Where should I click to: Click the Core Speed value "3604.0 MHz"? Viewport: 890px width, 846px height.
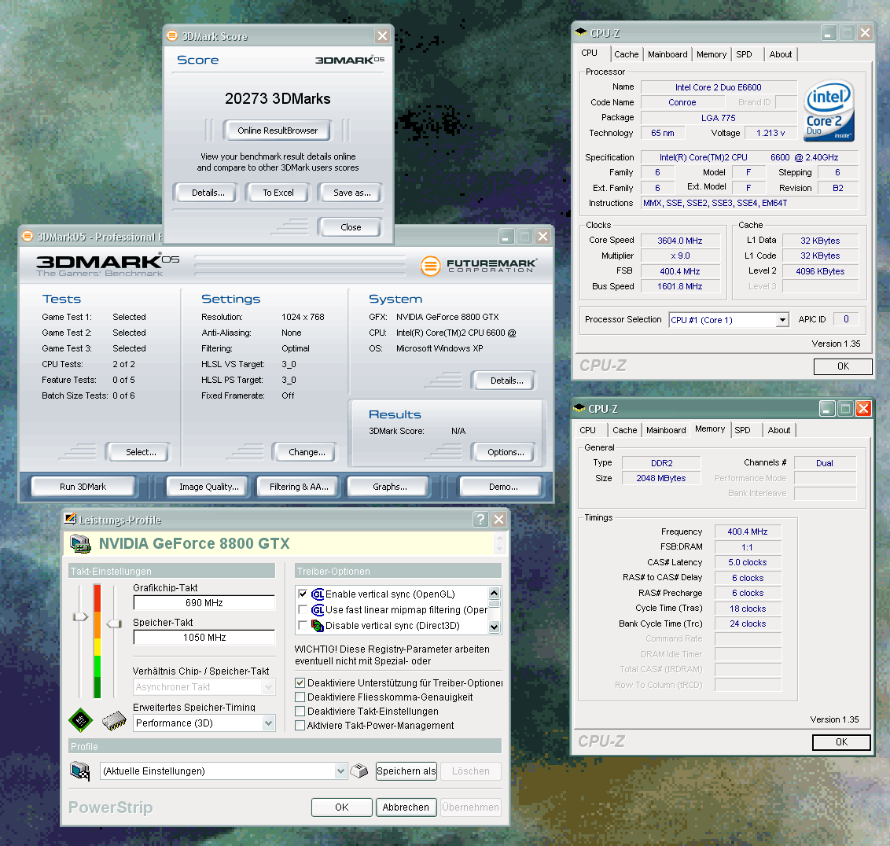tap(680, 241)
